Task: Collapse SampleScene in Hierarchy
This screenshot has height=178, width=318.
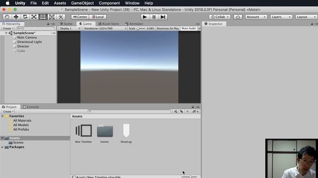Action: click(x=6, y=33)
